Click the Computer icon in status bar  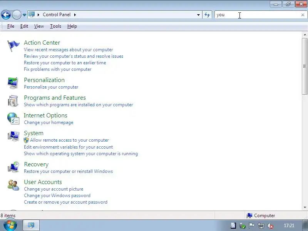249,216
